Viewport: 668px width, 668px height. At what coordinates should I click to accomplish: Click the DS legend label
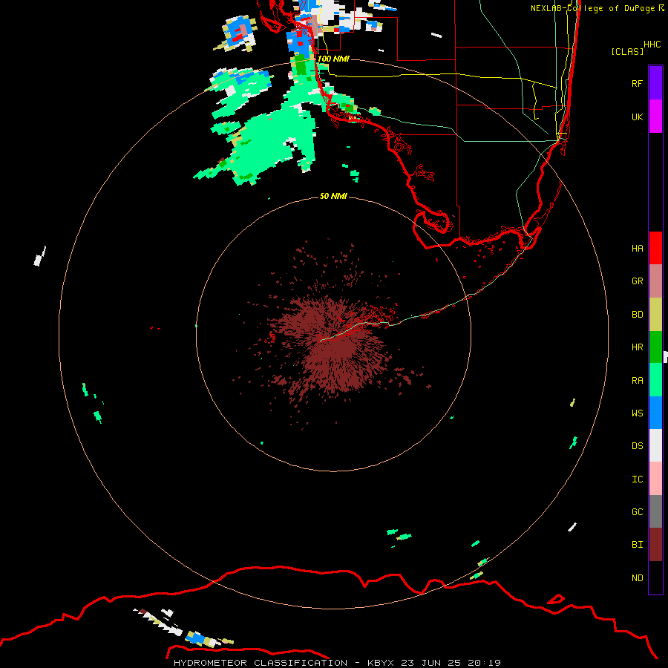click(637, 445)
